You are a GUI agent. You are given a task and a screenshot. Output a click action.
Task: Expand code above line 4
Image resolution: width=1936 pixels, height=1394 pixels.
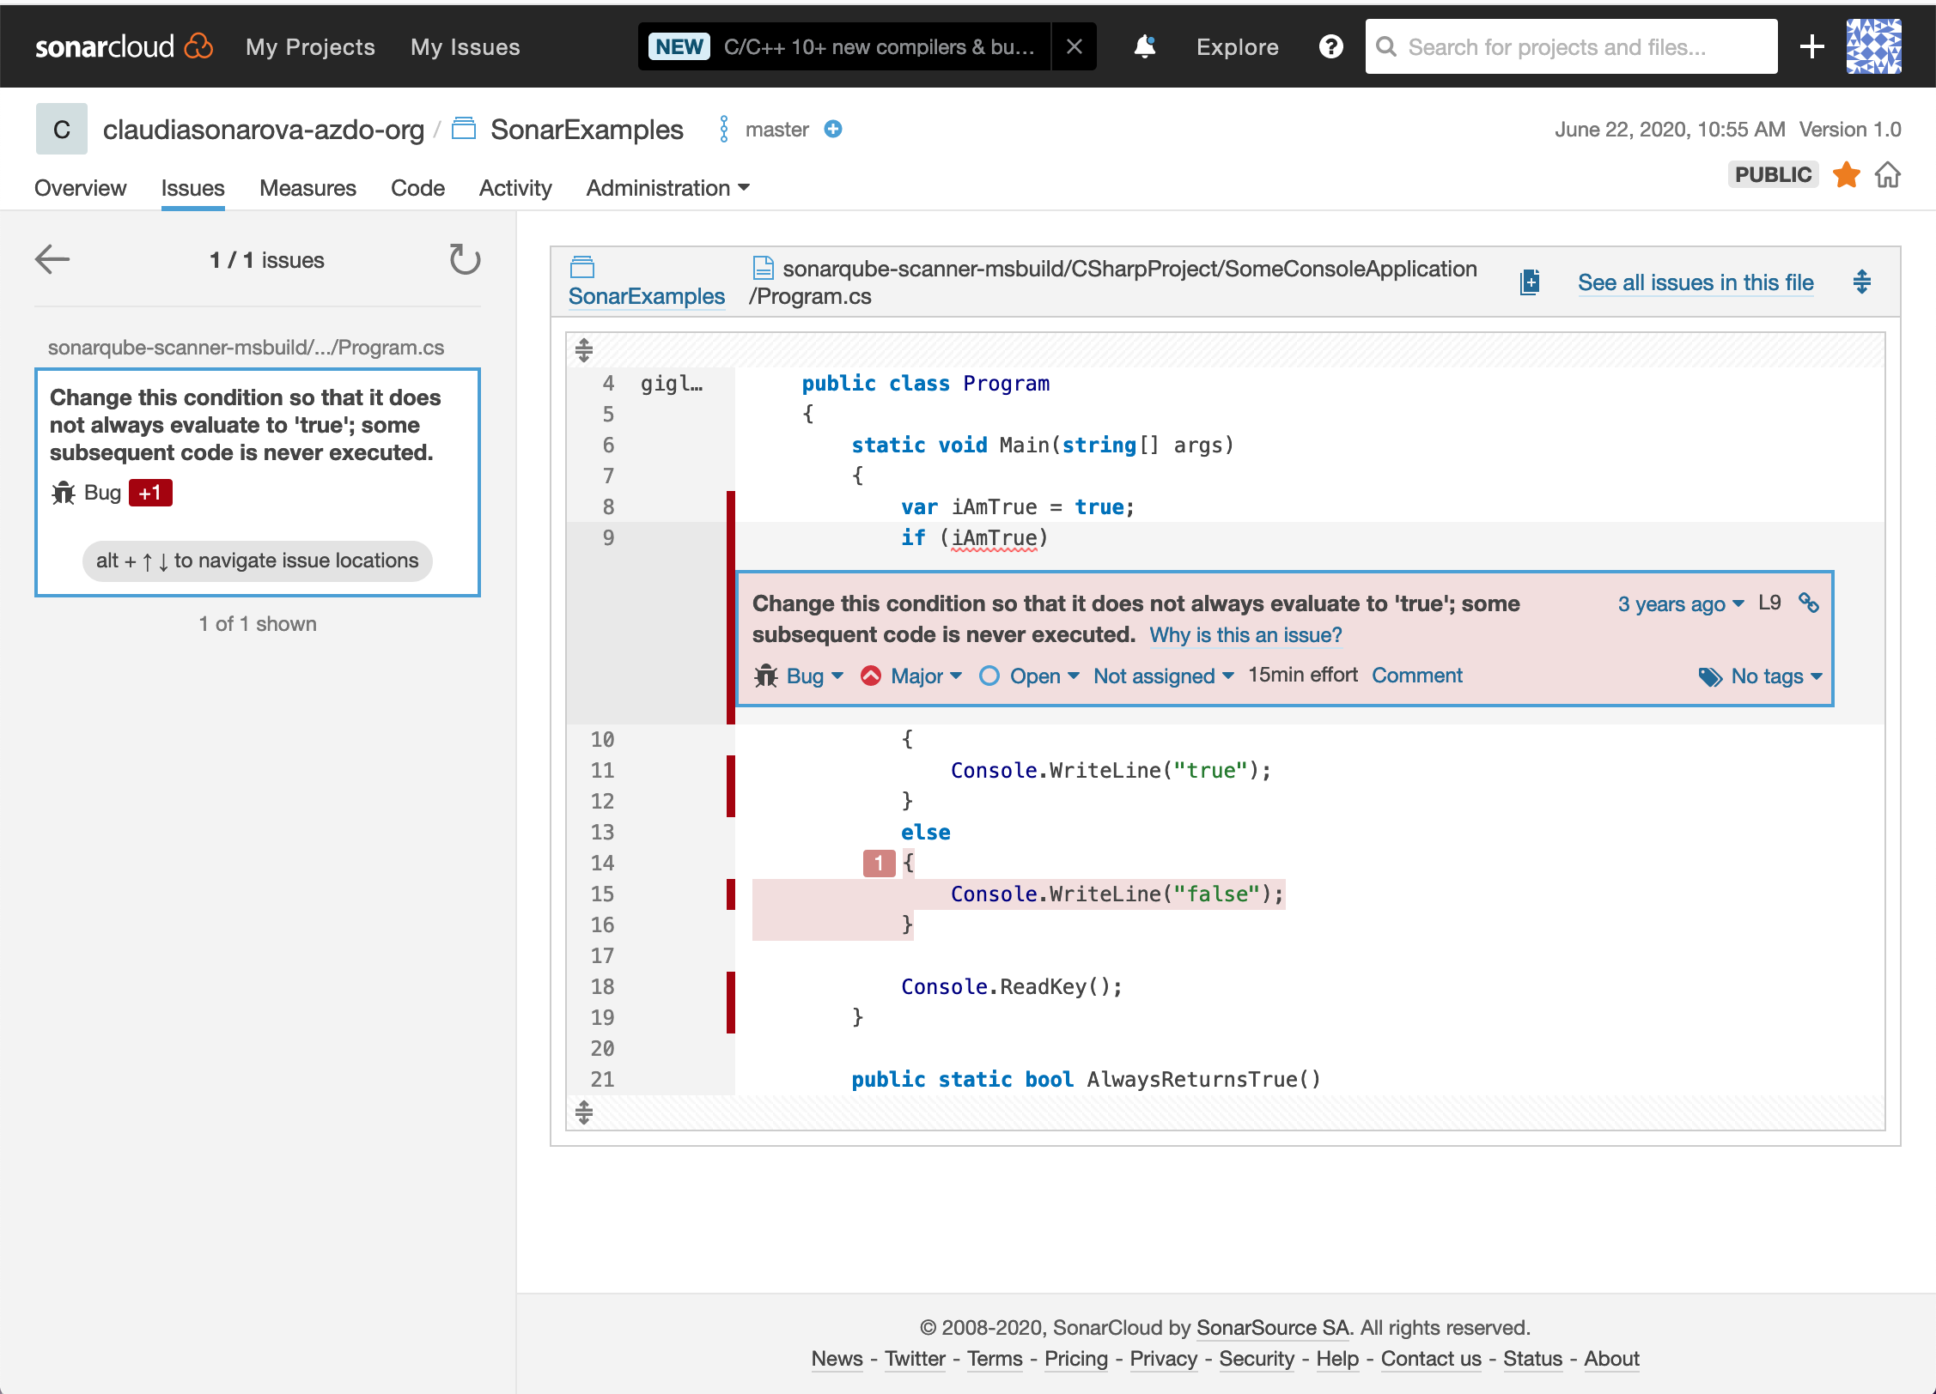click(x=584, y=349)
